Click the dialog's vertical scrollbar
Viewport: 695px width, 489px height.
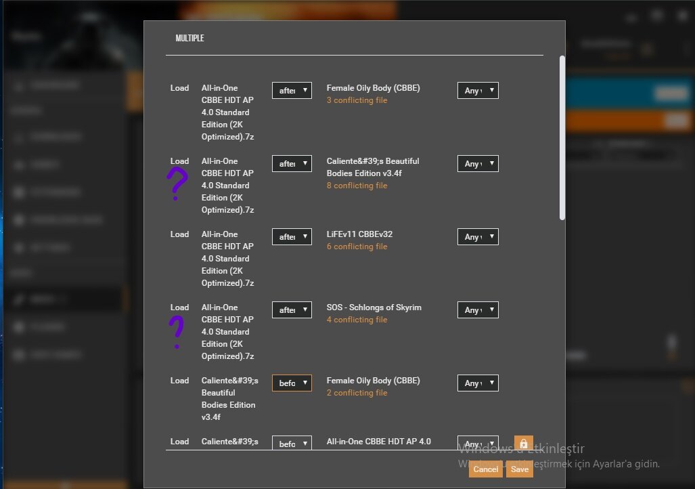click(x=562, y=137)
